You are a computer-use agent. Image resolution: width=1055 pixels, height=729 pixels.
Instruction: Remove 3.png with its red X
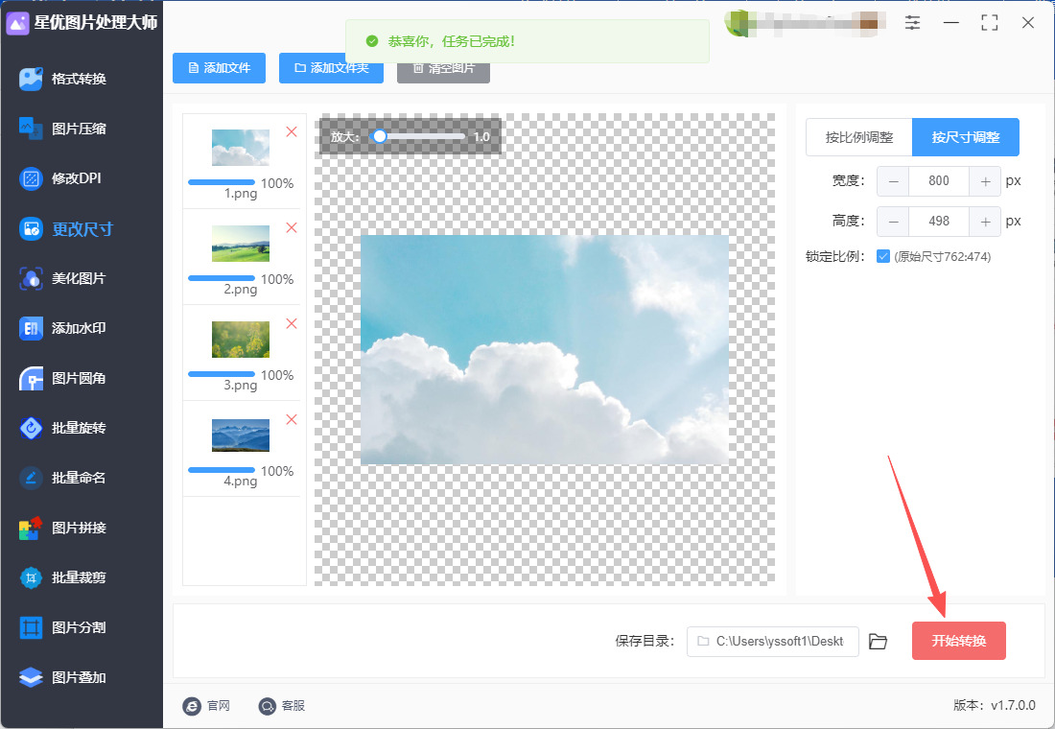tap(292, 324)
